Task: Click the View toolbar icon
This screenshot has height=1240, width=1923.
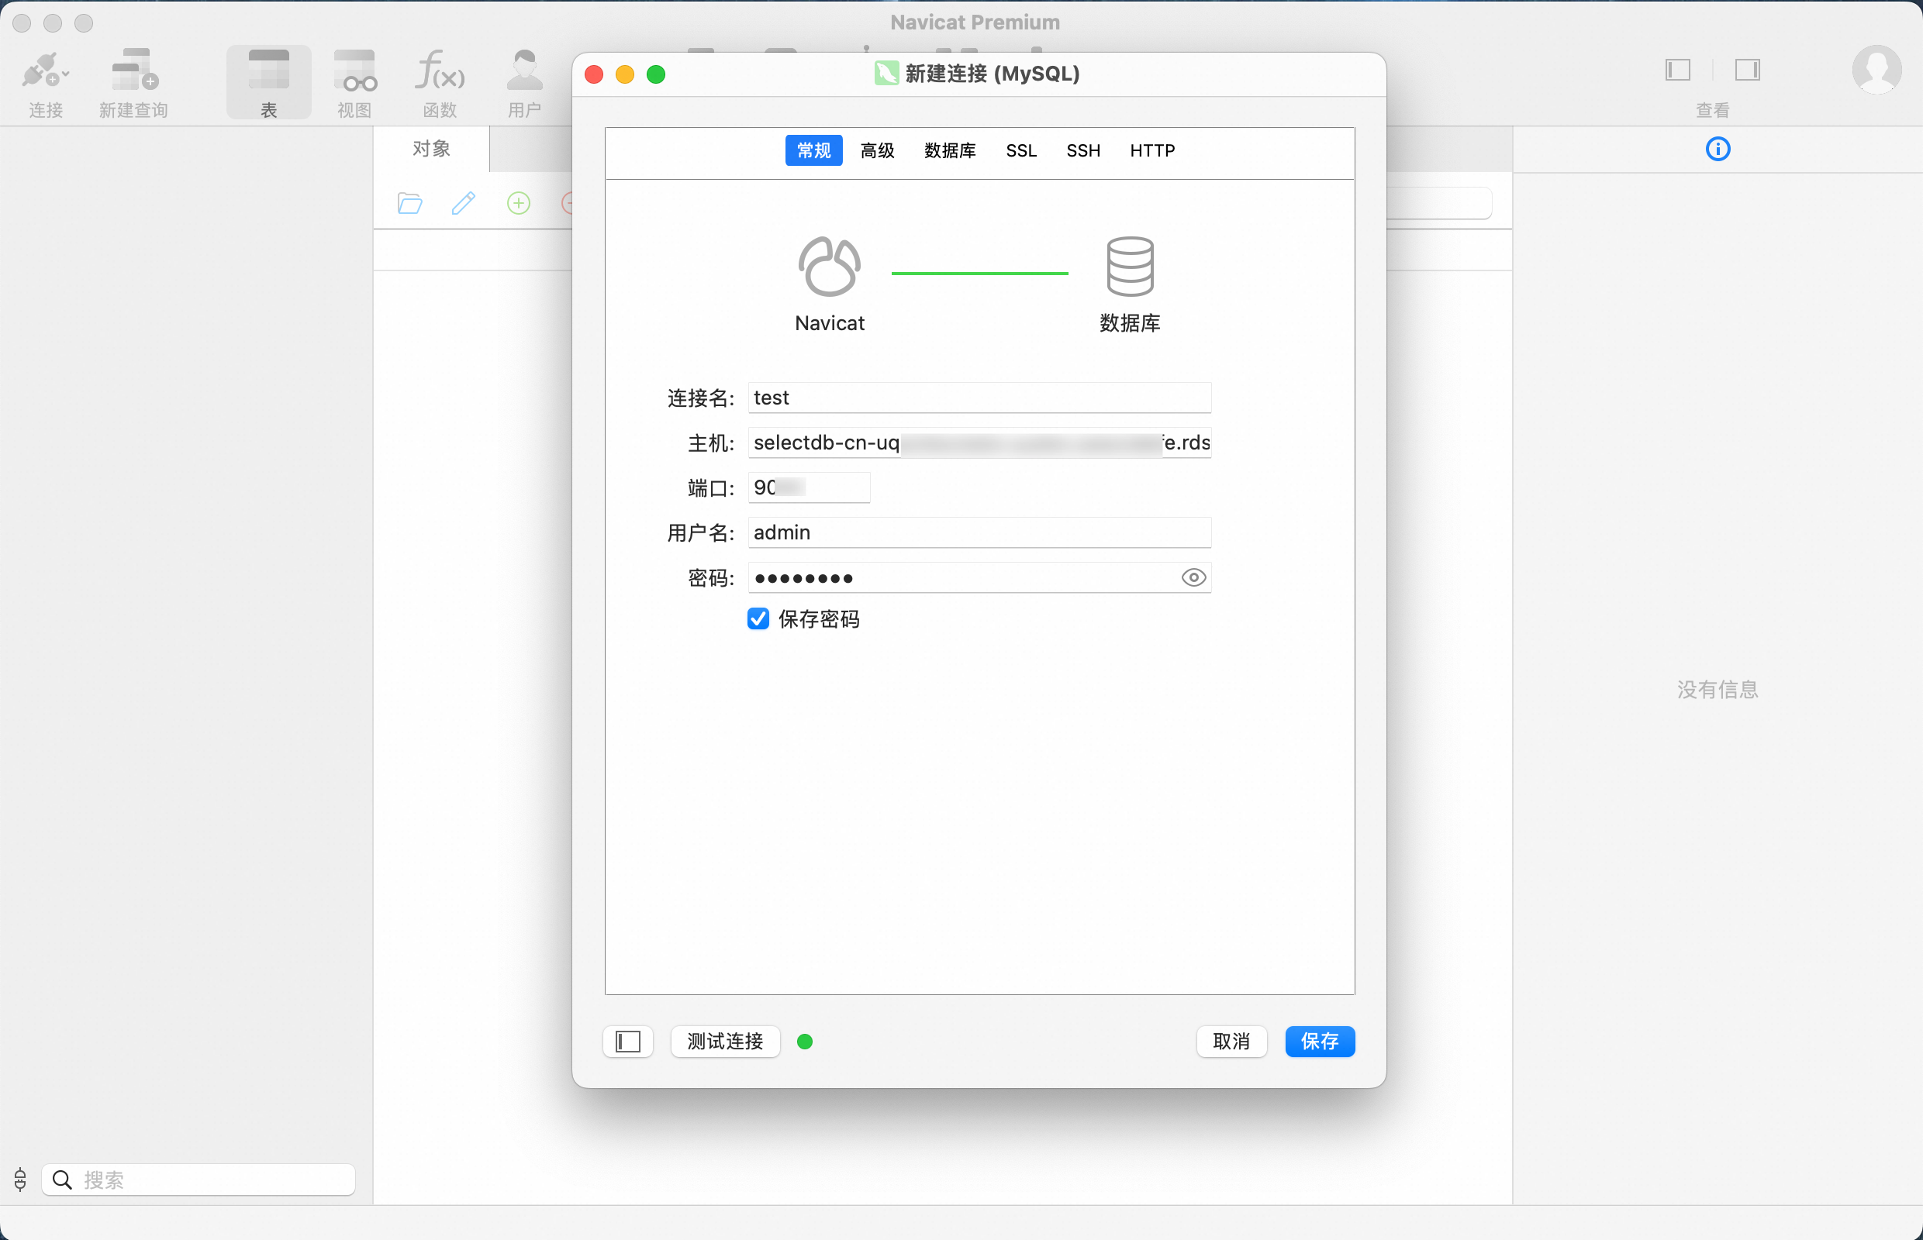Action: click(354, 71)
